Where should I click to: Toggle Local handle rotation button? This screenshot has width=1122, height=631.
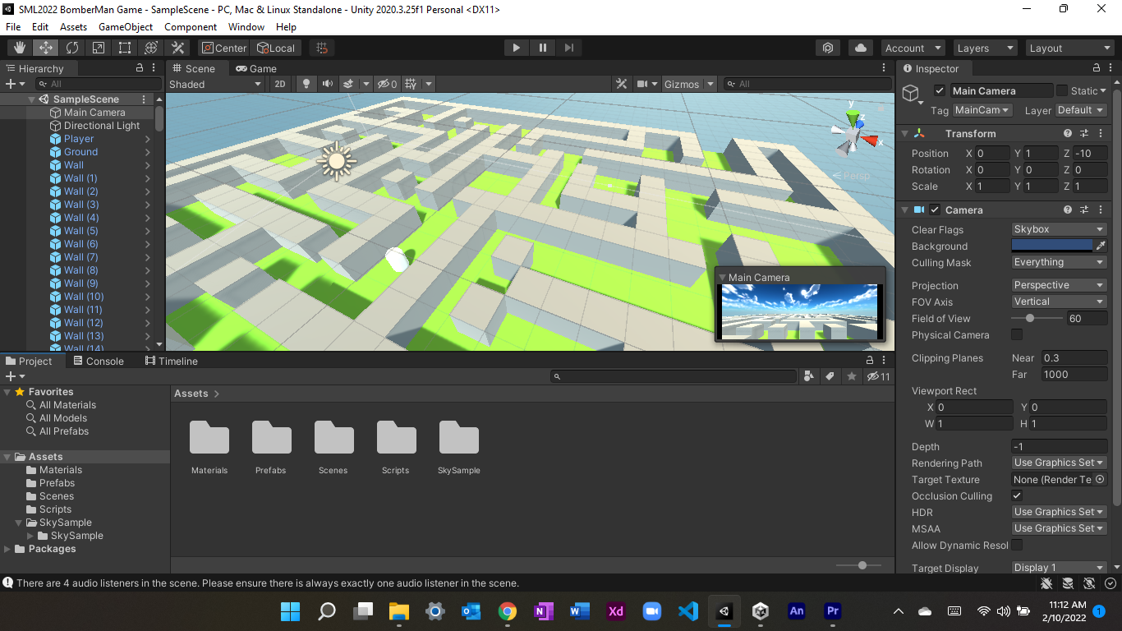point(276,48)
